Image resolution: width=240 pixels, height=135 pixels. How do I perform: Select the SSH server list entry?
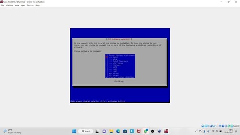click(120, 75)
